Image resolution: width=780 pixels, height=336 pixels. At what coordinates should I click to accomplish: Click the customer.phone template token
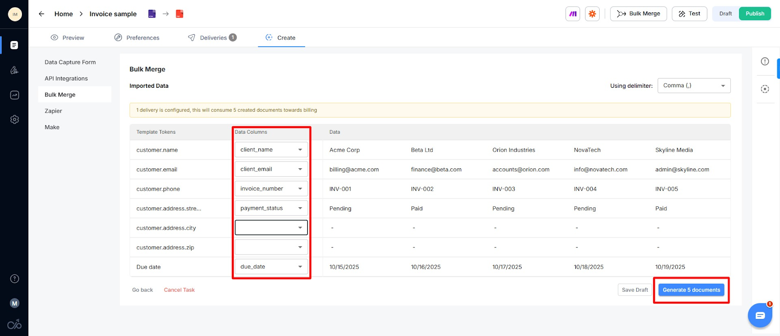click(158, 189)
